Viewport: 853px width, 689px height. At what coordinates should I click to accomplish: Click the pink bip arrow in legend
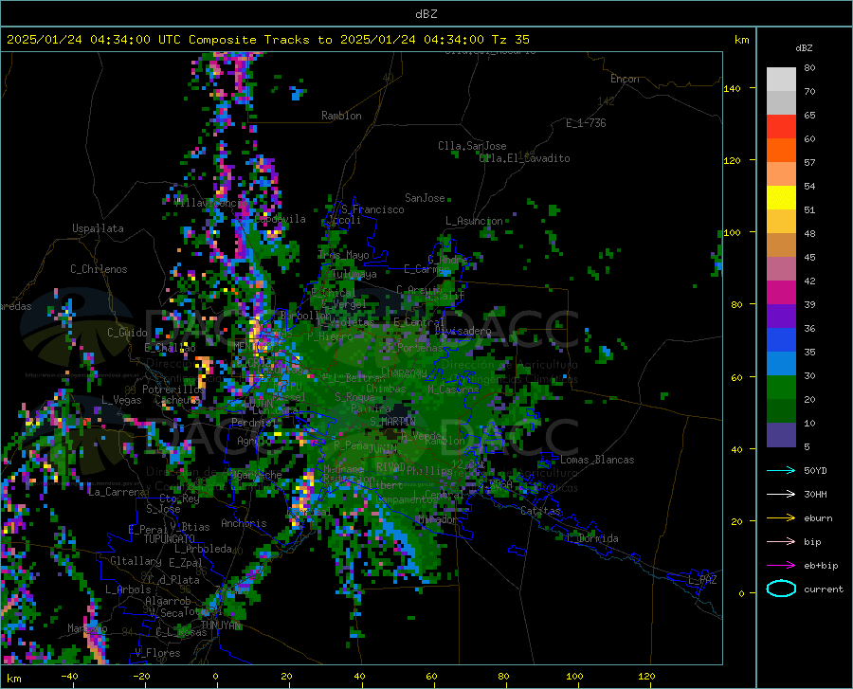pos(781,542)
